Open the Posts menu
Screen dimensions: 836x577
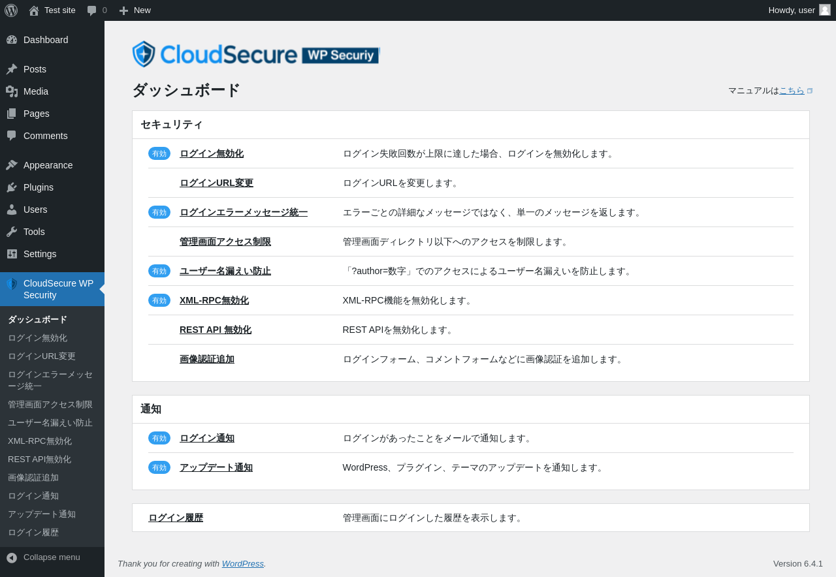click(52, 69)
